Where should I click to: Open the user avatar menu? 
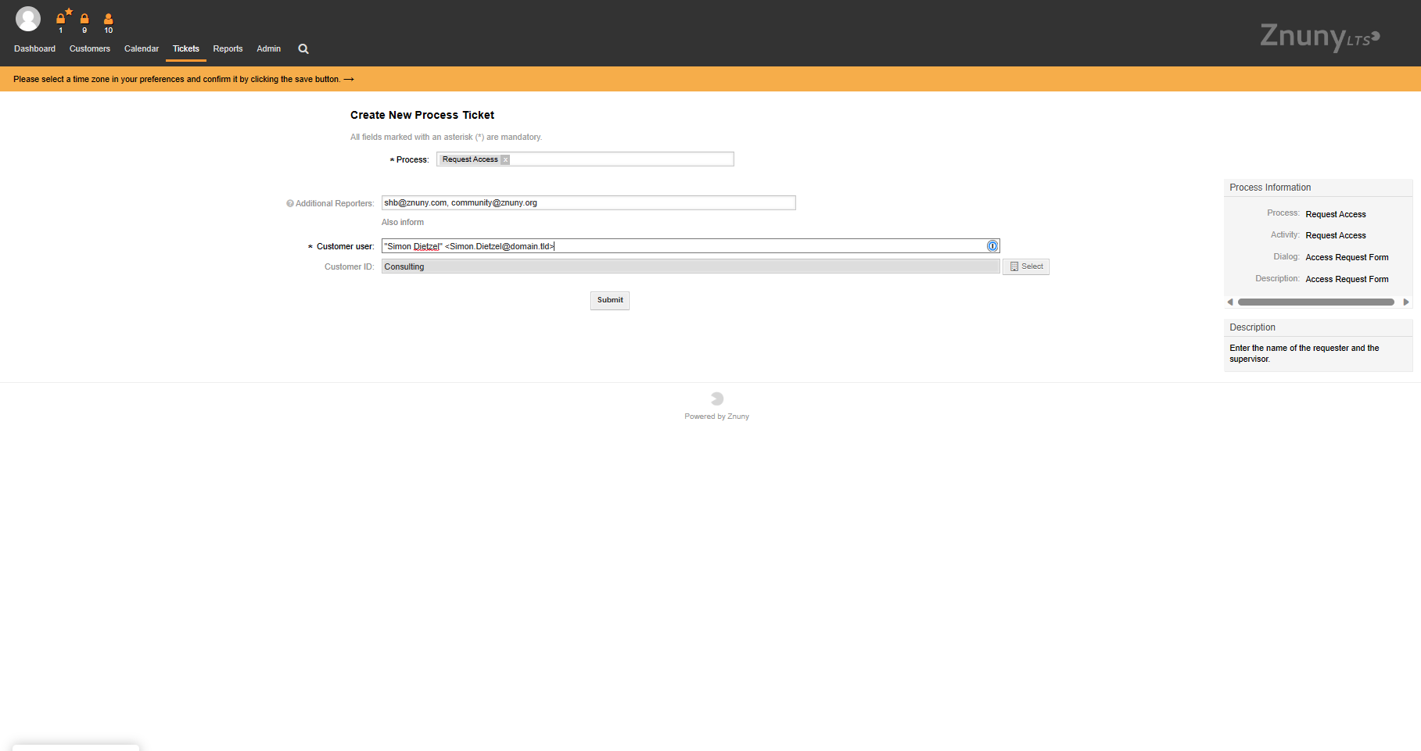tap(28, 19)
